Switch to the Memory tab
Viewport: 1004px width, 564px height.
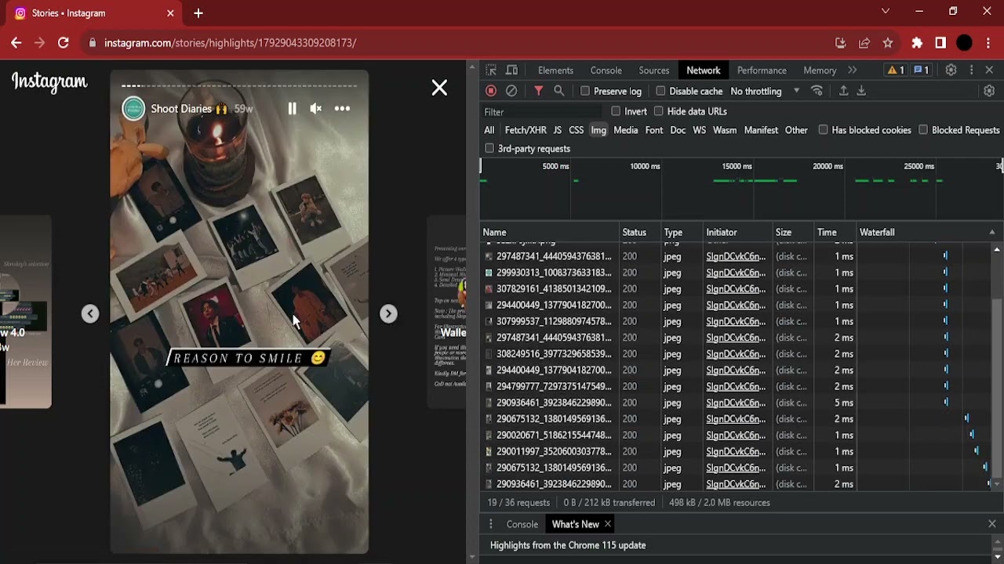pos(820,70)
